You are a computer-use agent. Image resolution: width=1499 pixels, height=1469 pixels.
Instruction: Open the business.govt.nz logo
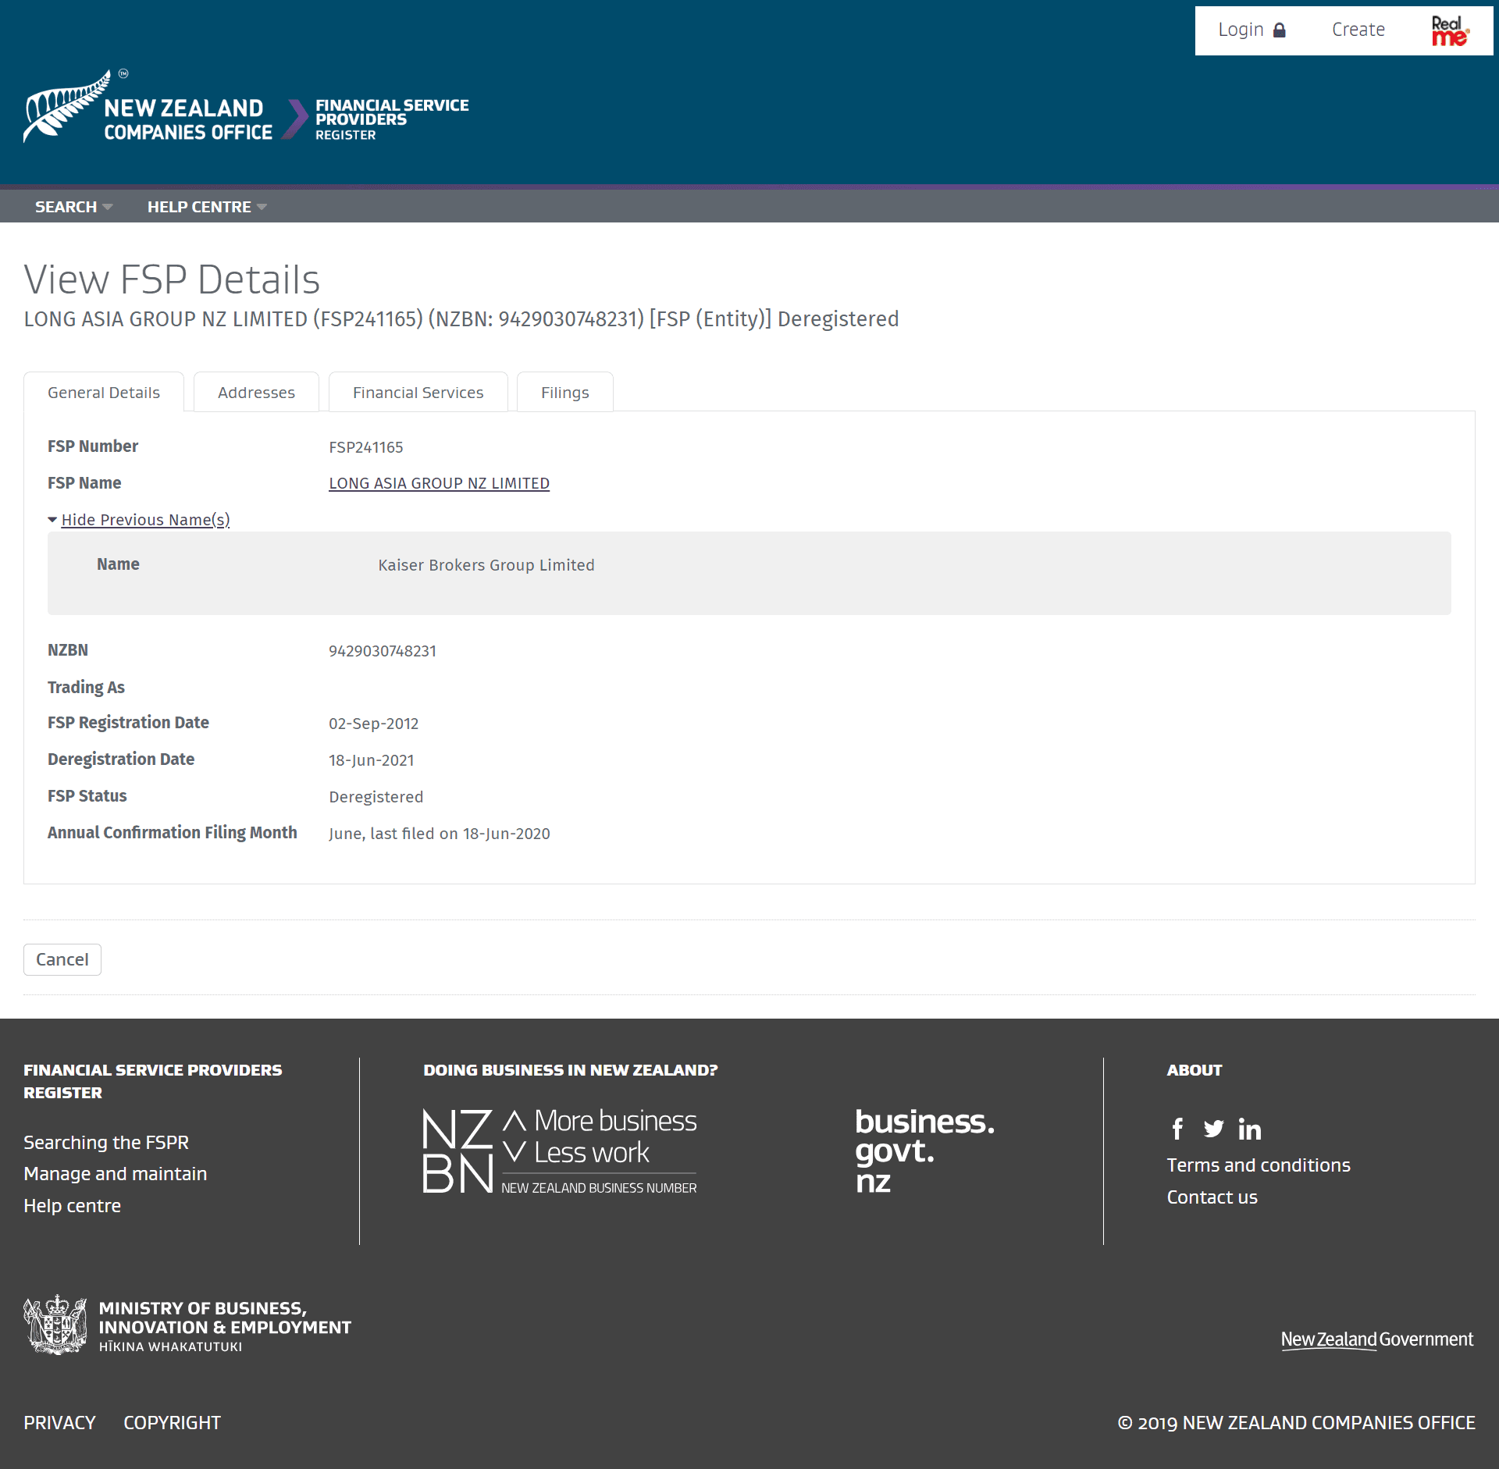[924, 1151]
